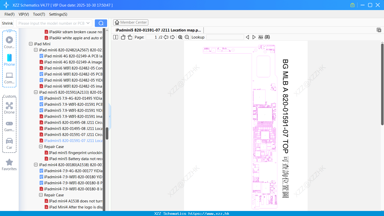Open iPad Mini4 After the logo case

(x=73, y=207)
